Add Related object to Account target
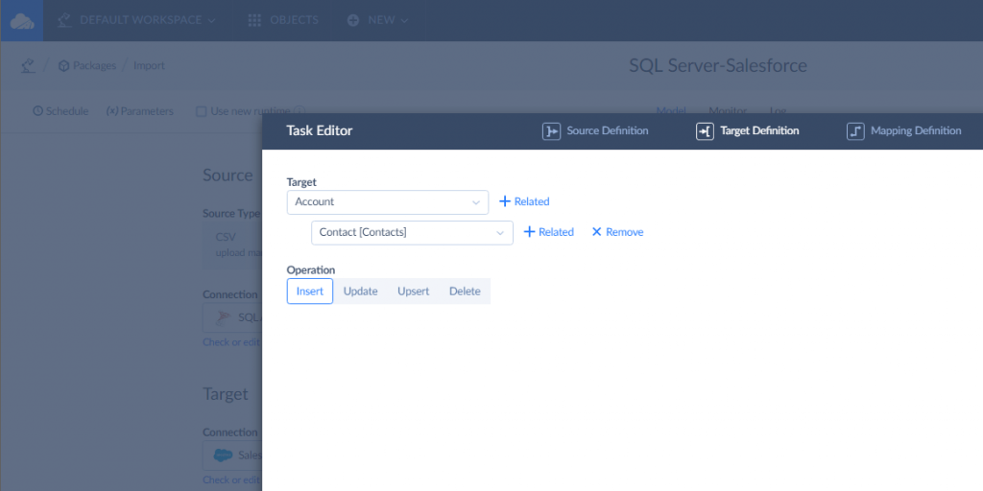983x491 pixels. [524, 201]
